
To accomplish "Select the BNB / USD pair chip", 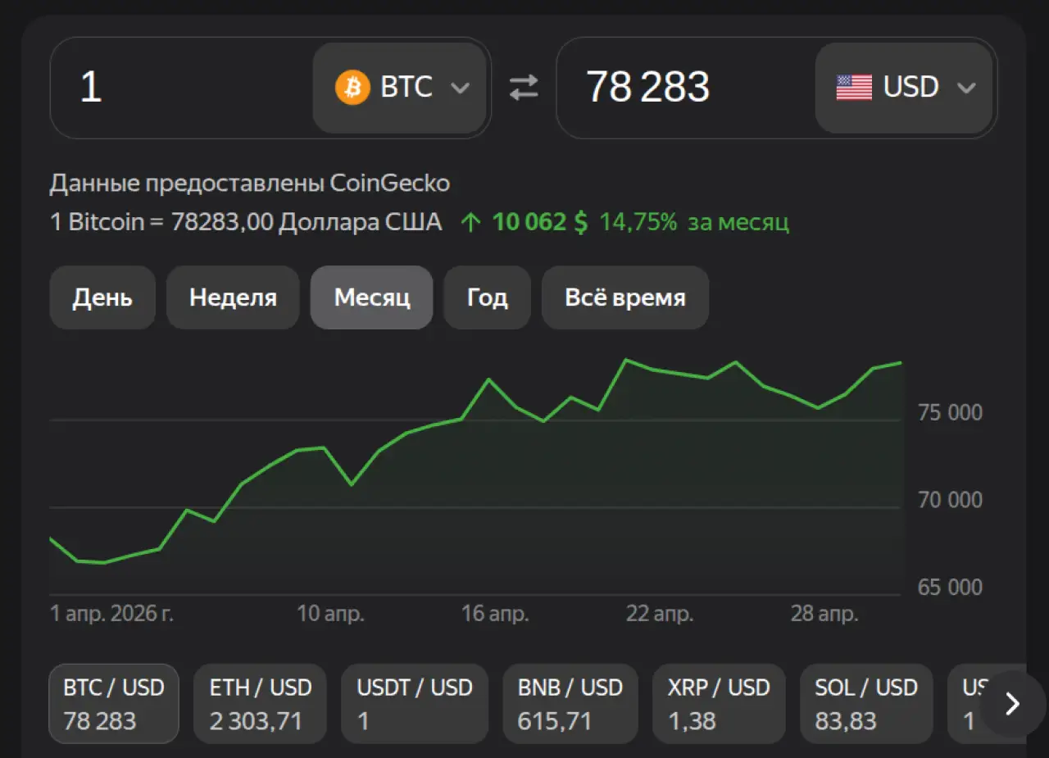I will 570,704.
